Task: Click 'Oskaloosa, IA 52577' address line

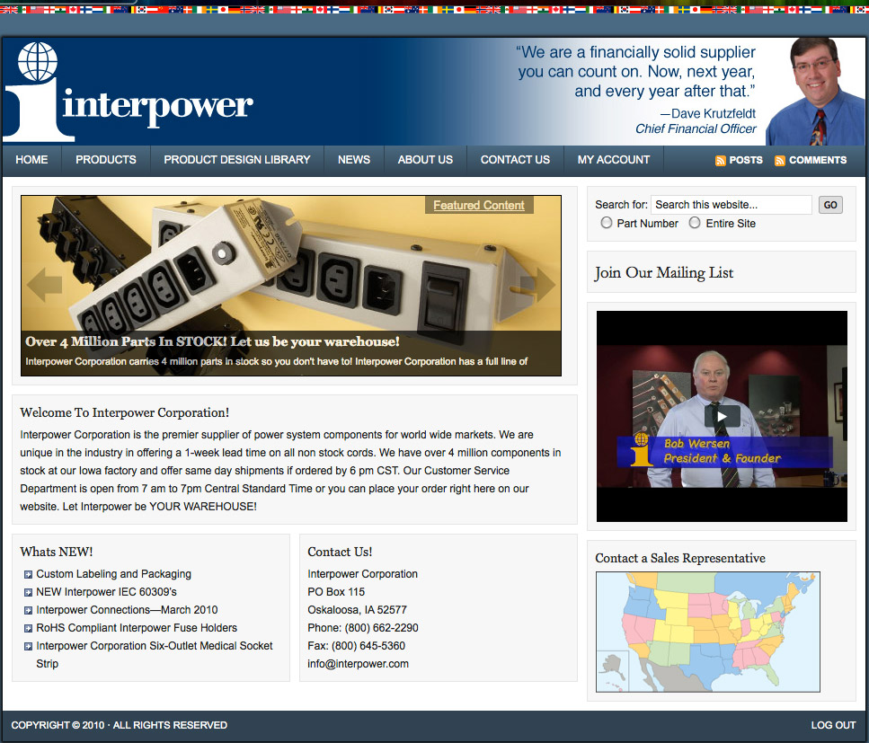Action: click(357, 610)
